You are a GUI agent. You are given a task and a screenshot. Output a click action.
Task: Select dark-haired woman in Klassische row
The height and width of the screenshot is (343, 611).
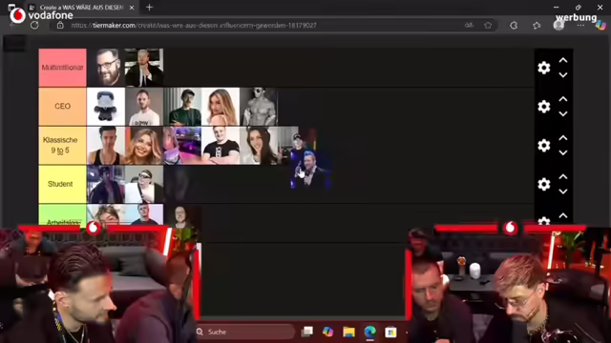pos(259,145)
